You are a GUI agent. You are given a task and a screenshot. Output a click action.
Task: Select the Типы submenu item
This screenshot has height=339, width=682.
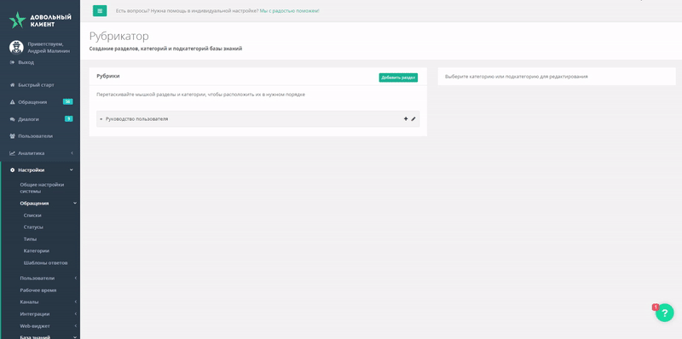(x=30, y=239)
